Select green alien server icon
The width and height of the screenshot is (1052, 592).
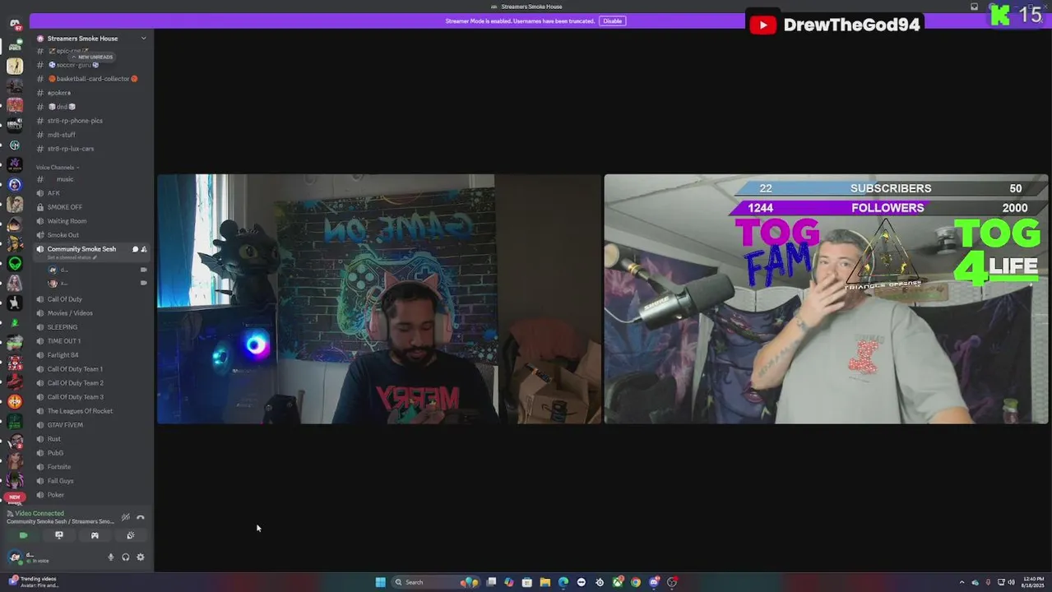click(x=15, y=263)
